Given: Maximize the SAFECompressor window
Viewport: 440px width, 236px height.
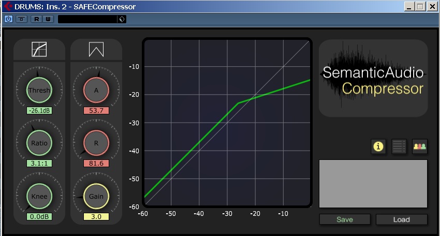Looking at the screenshot, I should (x=420, y=6).
